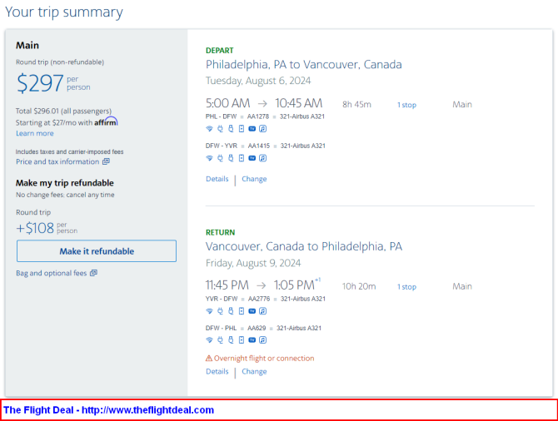Open the Bag and optional fees link
The width and height of the screenshot is (558, 421).
pos(57,273)
